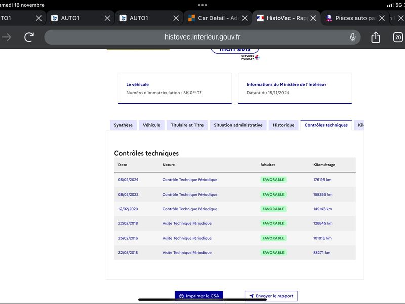Open the Titulaire et Titre tab
The height and width of the screenshot is (304, 405).
pyautogui.click(x=187, y=125)
